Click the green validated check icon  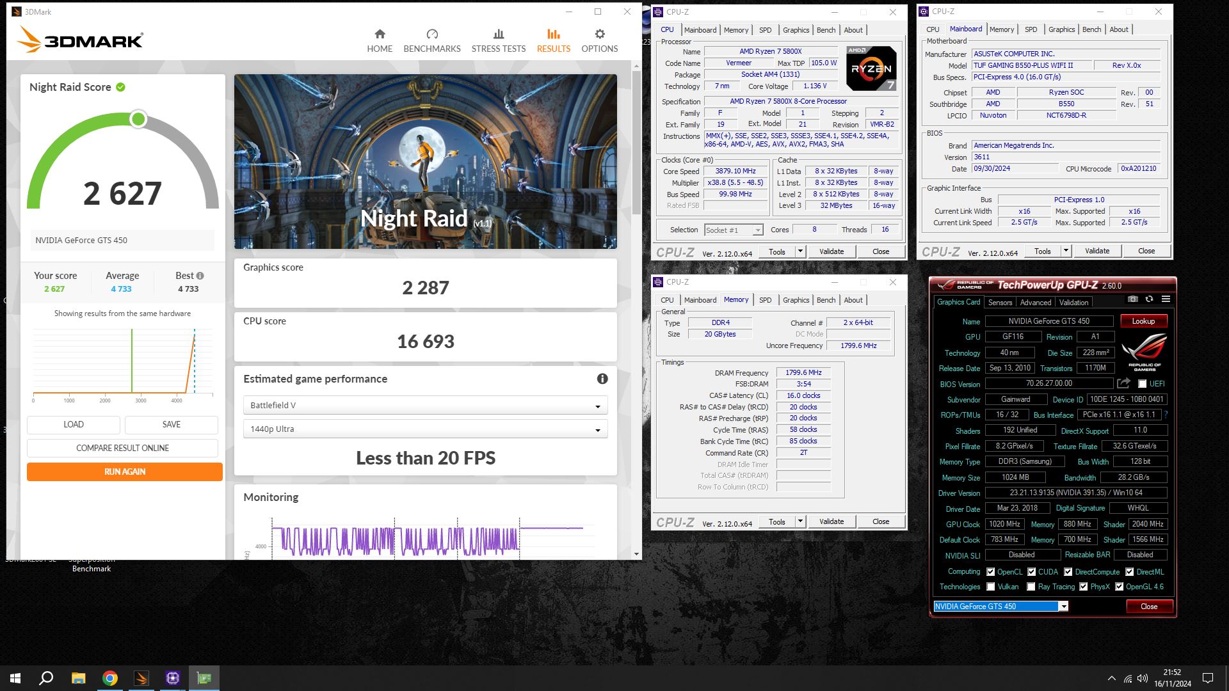tap(121, 87)
